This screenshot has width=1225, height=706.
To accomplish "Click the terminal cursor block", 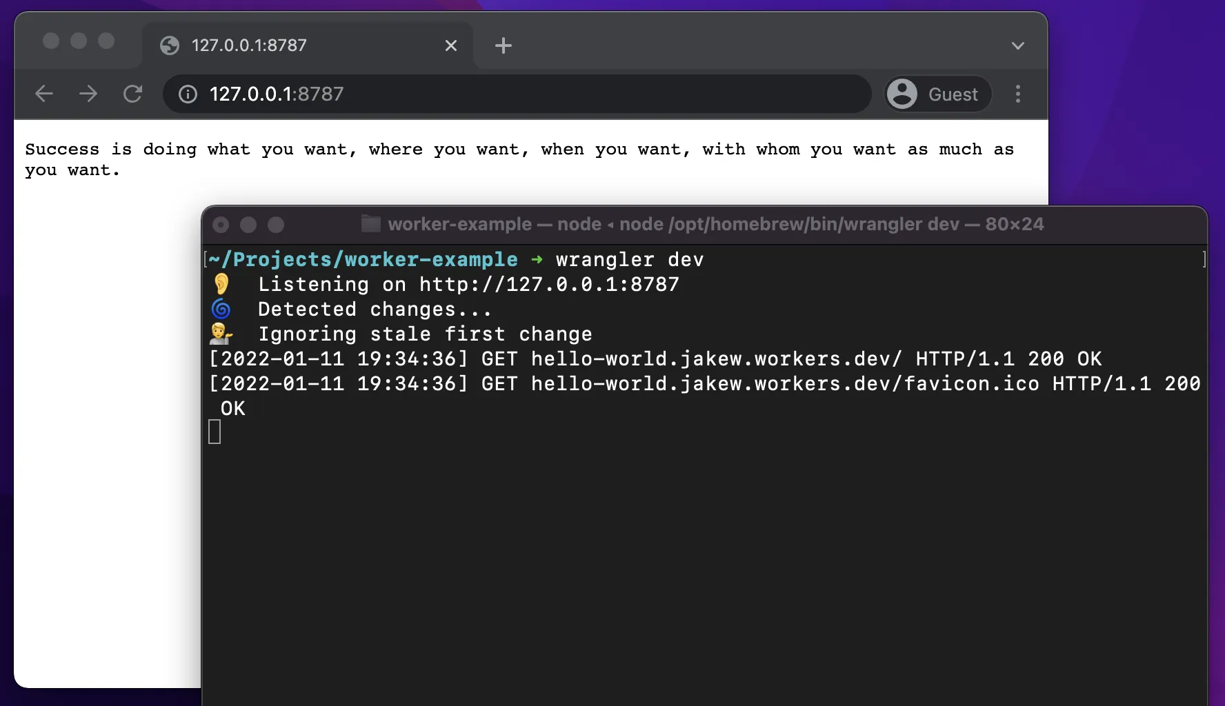I will coord(215,432).
